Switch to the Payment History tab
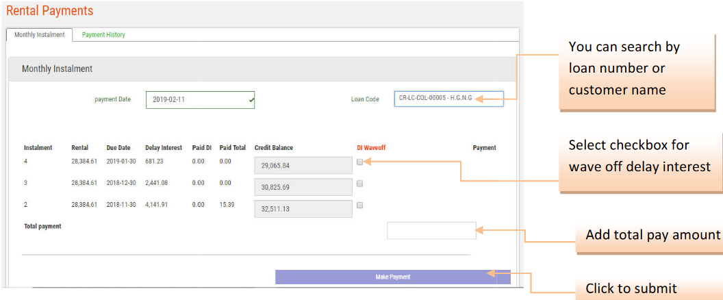This screenshot has width=723, height=300. [103, 35]
